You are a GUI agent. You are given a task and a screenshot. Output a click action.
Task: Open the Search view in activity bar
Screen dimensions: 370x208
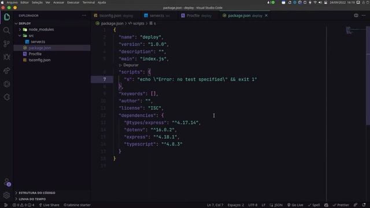[x=7, y=30]
